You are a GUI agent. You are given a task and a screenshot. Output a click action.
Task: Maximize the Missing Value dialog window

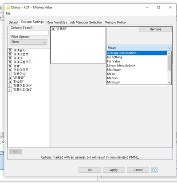[x=159, y=8]
